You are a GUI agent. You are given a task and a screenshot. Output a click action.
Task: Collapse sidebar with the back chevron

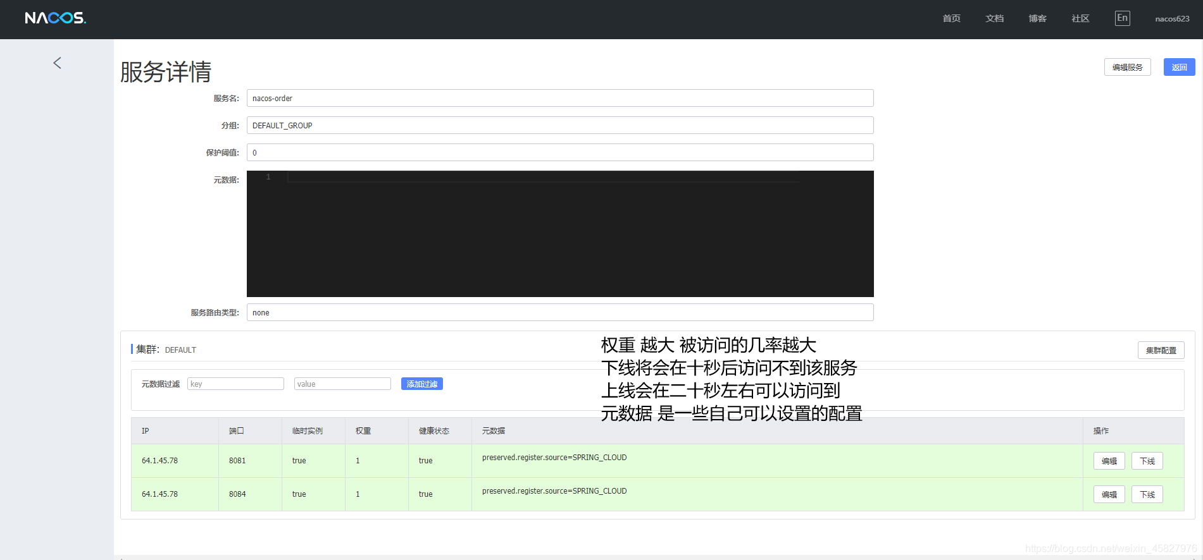pyautogui.click(x=57, y=63)
